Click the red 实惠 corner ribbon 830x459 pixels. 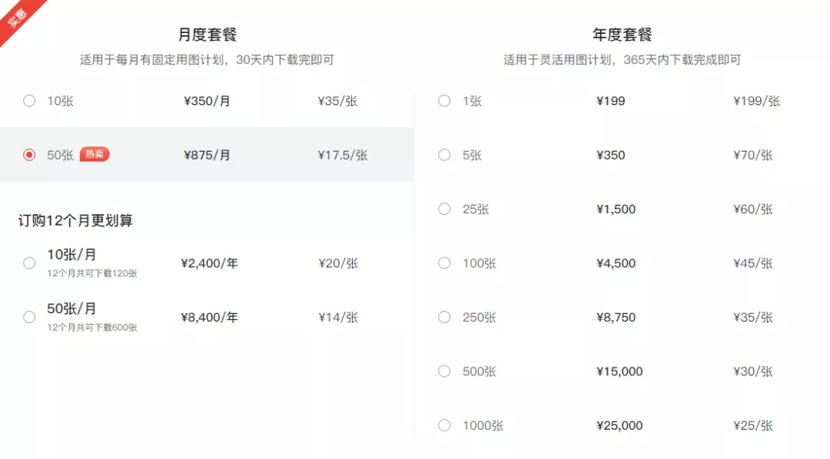pos(17,17)
